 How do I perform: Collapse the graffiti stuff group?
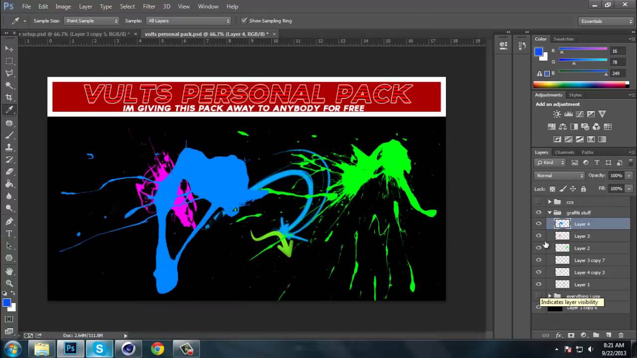click(x=549, y=213)
